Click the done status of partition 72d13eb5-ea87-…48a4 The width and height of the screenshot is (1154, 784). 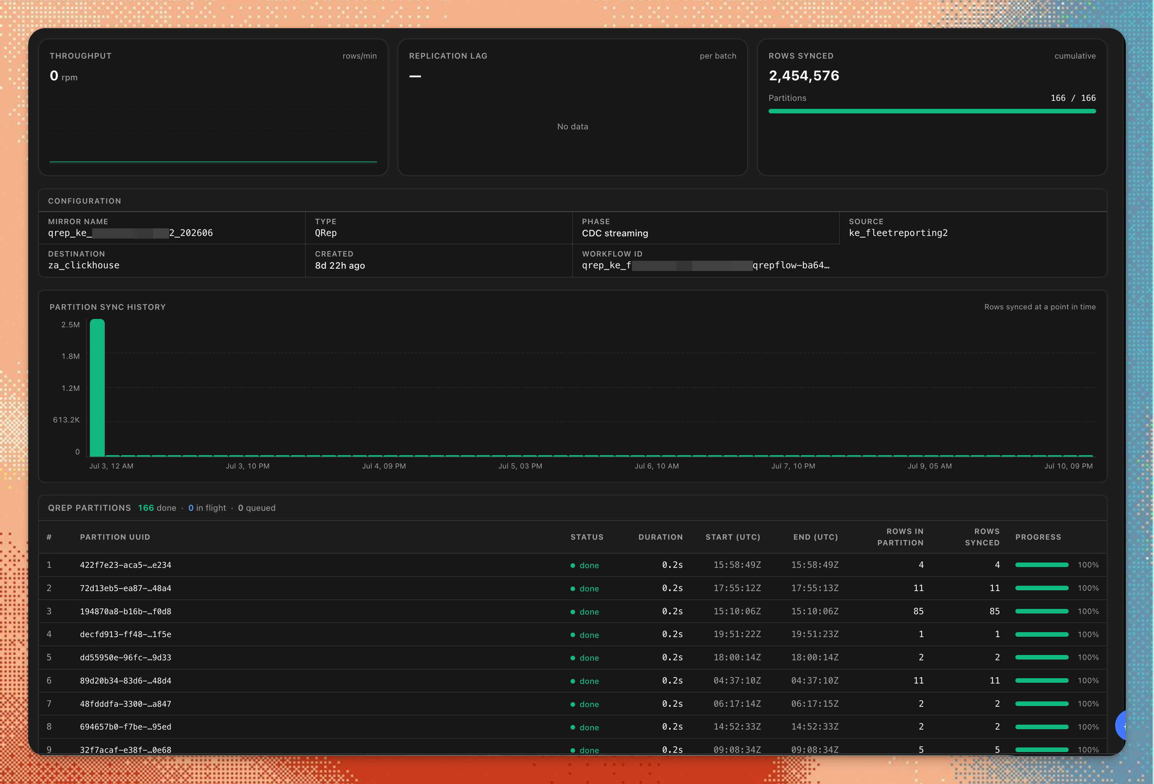coord(585,588)
